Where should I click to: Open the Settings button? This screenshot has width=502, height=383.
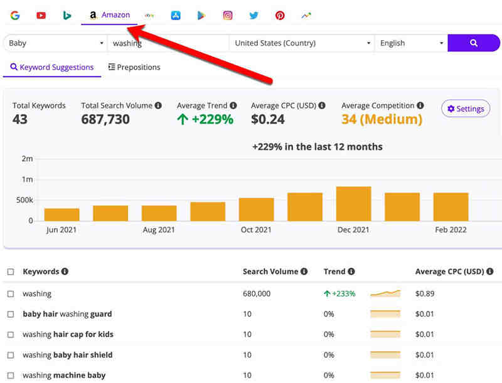(466, 108)
